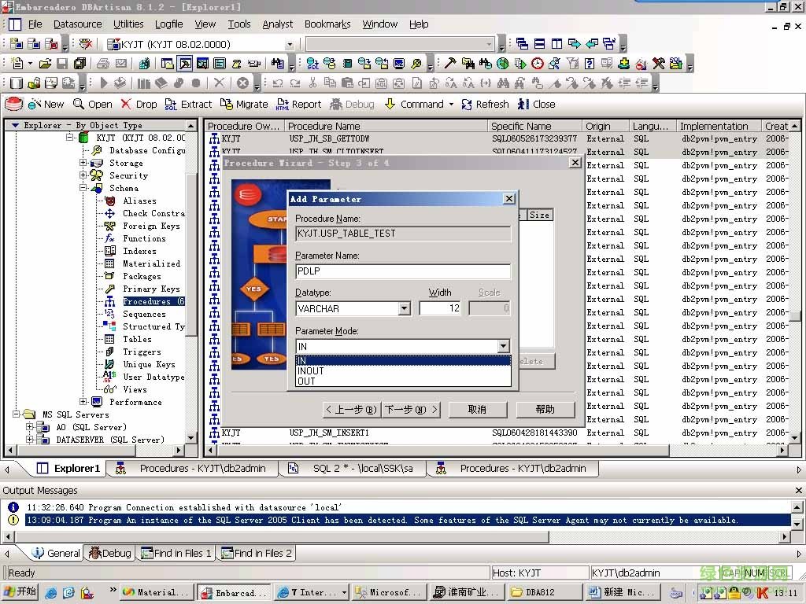
Task: Open the Analyst menu
Action: point(277,24)
